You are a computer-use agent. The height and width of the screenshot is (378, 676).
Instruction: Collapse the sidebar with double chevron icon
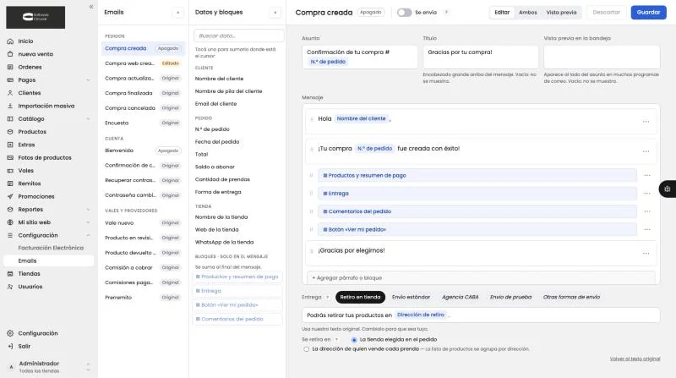[91, 7]
